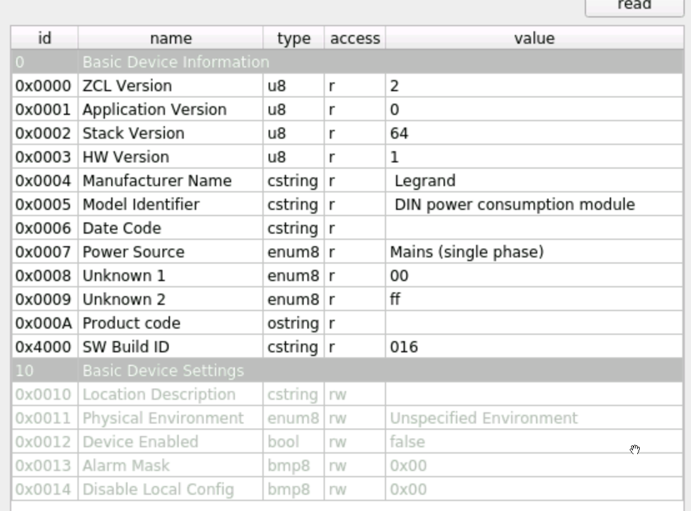Select the Stack Version row

coord(347,134)
